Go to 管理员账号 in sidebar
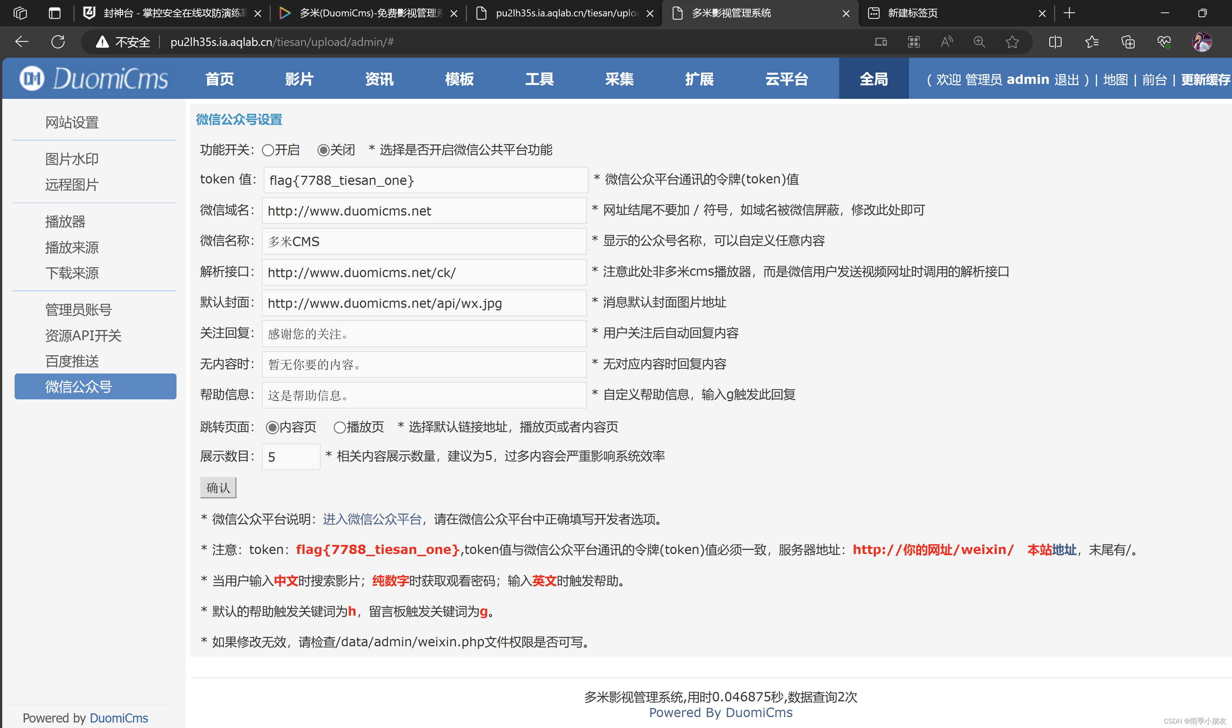Image resolution: width=1232 pixels, height=728 pixels. point(78,310)
